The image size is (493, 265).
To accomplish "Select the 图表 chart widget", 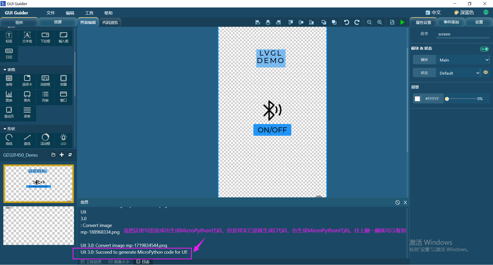I will [x=9, y=97].
